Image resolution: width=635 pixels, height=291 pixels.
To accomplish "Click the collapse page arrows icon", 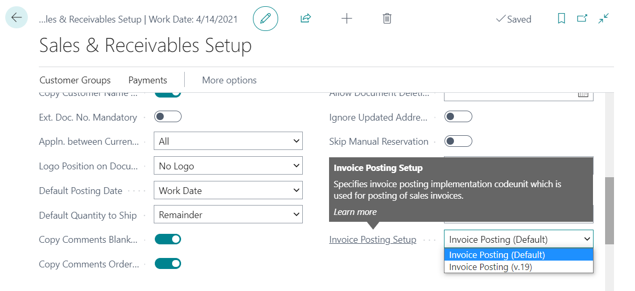I will coord(604,19).
